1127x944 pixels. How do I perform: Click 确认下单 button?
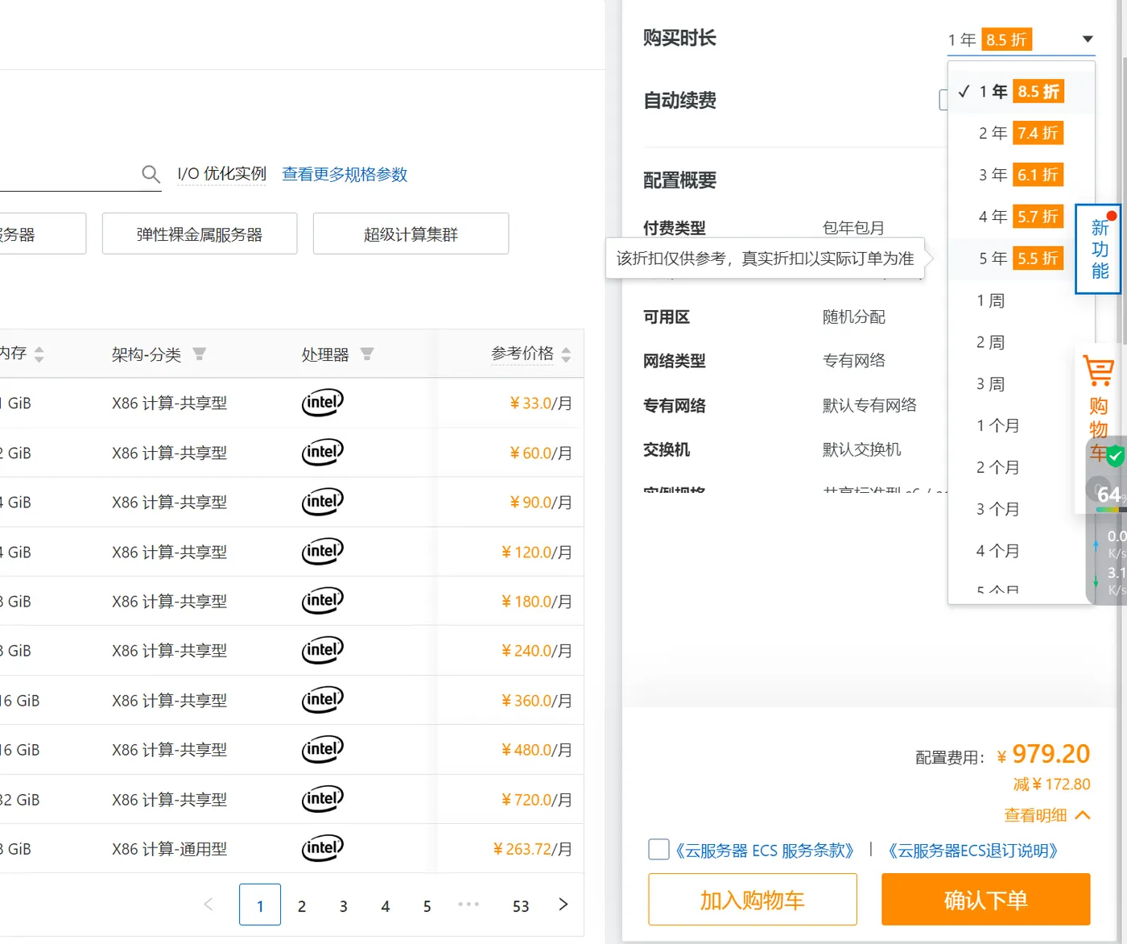[986, 900]
